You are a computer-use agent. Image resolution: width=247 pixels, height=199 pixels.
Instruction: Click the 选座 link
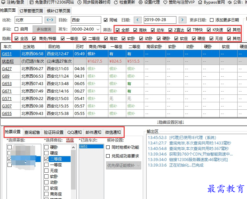[70, 140]
